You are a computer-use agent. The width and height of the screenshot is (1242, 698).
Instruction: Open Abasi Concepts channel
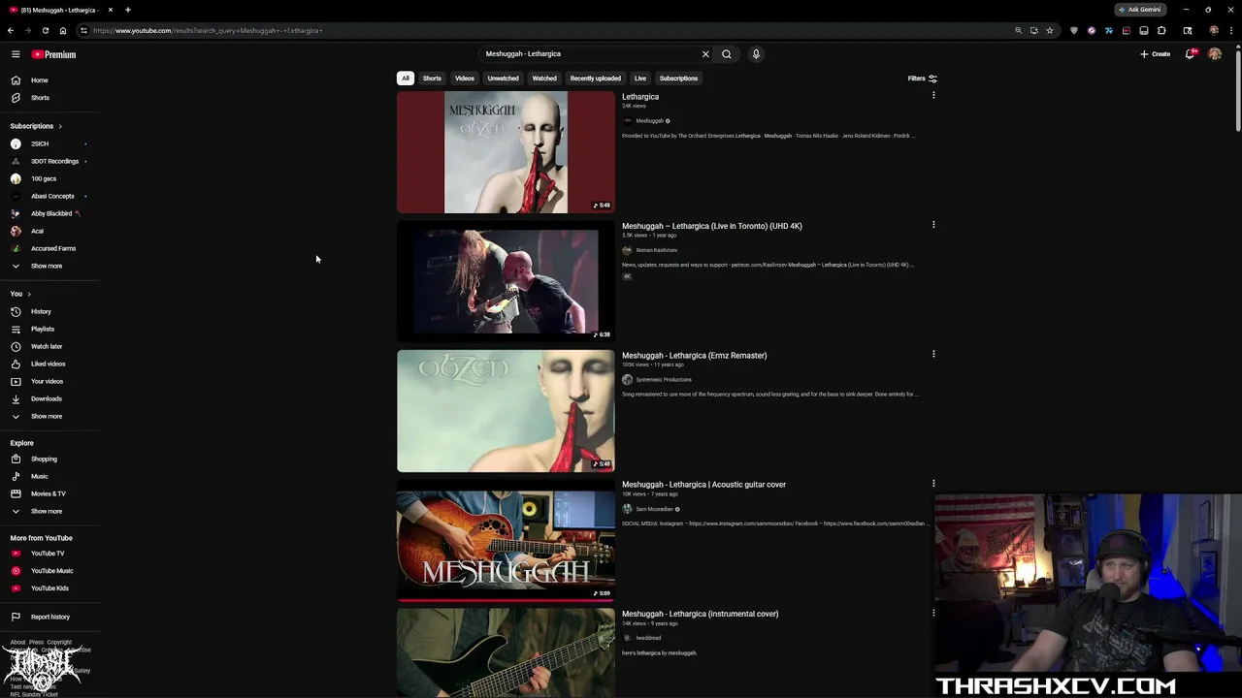point(52,196)
